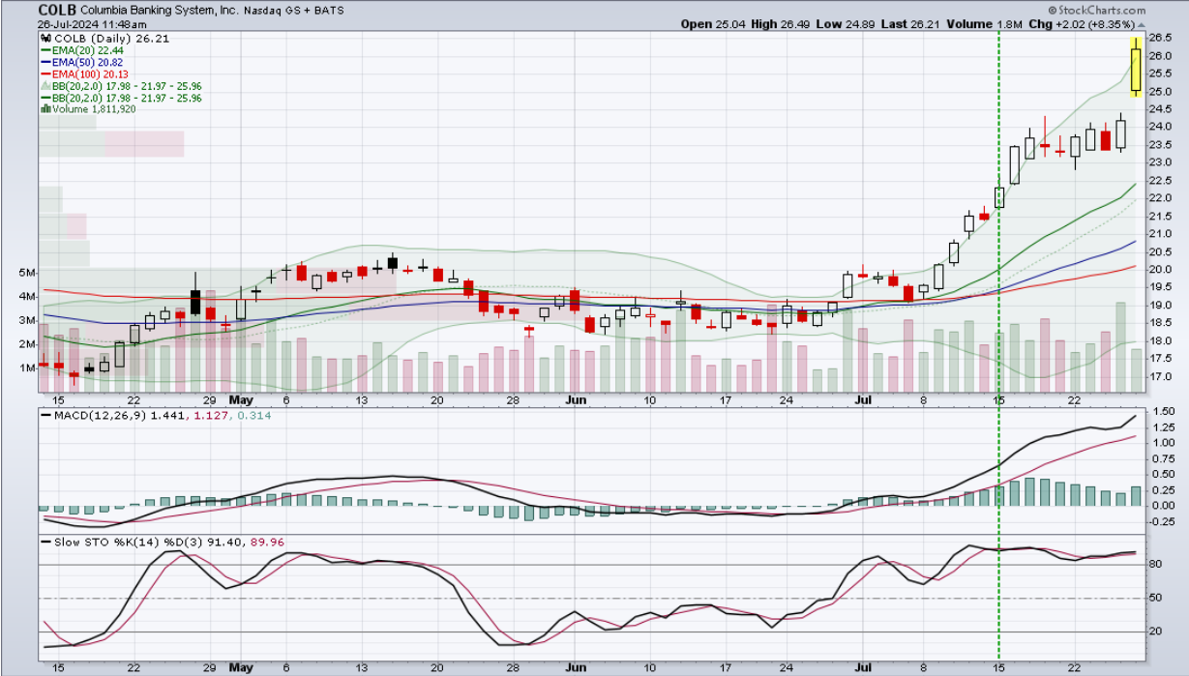This screenshot has height=676, width=1189.
Task: Click the shaded band icon for Bollinger Bands
Action: (x=45, y=87)
